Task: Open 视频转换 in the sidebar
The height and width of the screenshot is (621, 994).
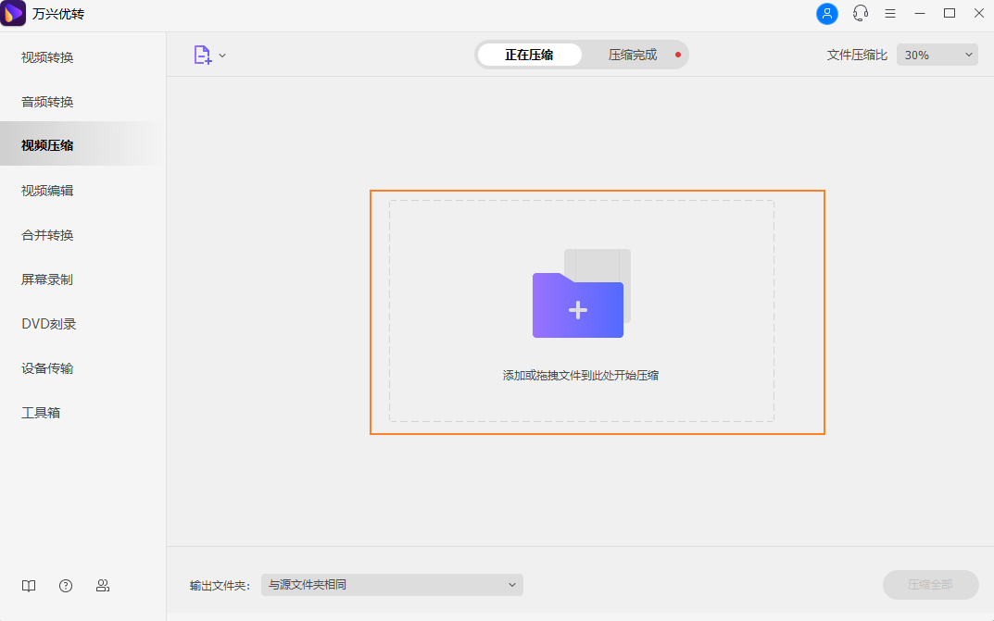Action: (x=44, y=56)
